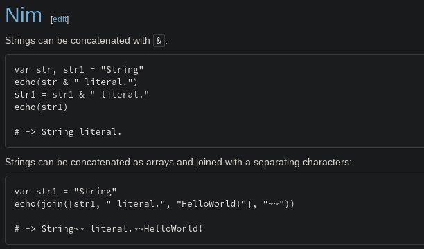Click the sentence Strings can be concatenated with

pyautogui.click(x=78, y=41)
